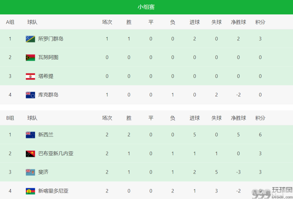Click the New Zealand flag icon
293x199 pixels.
[x=30, y=135]
